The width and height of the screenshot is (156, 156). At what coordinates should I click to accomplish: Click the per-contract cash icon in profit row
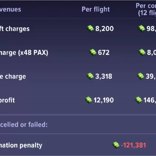pos(139,100)
